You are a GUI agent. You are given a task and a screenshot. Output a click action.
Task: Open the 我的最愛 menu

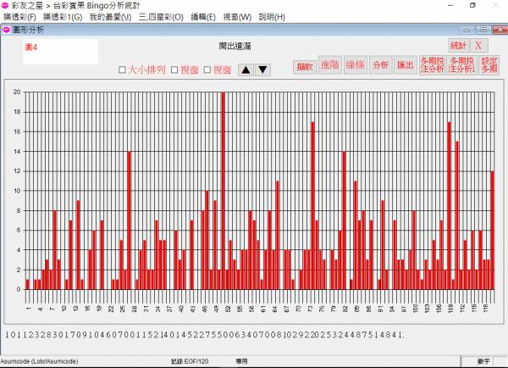coord(110,17)
